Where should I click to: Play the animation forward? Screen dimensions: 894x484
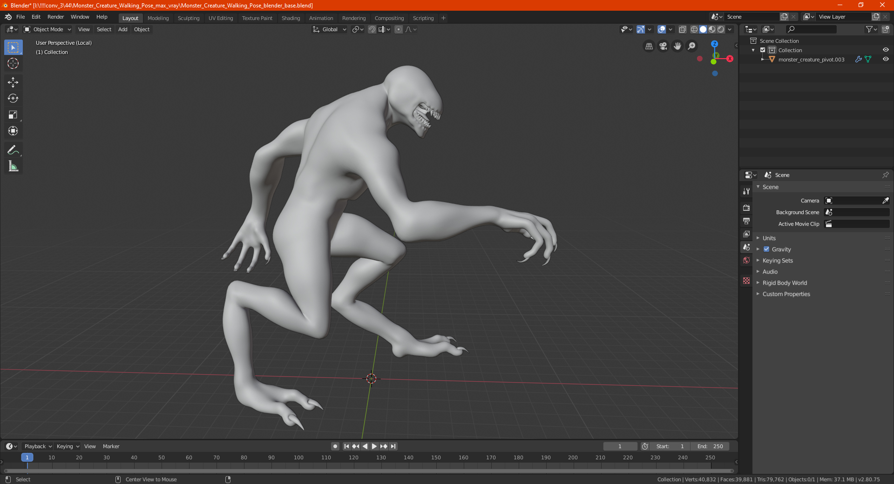click(374, 446)
